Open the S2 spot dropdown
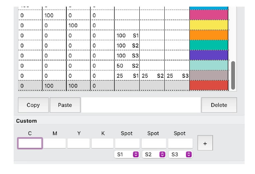This screenshot has width=255, height=174. coord(154,154)
